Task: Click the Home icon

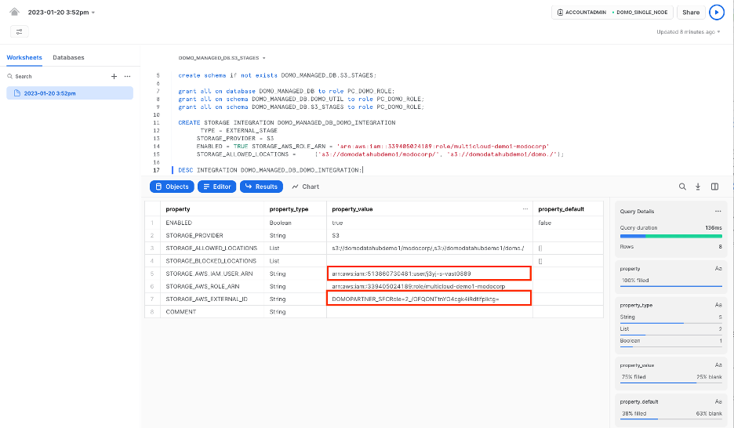Action: click(x=14, y=13)
